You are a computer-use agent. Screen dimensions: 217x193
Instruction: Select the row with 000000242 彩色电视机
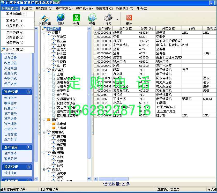(155, 45)
